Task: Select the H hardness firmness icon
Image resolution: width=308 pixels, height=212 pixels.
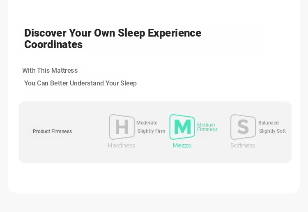Action: tap(122, 127)
